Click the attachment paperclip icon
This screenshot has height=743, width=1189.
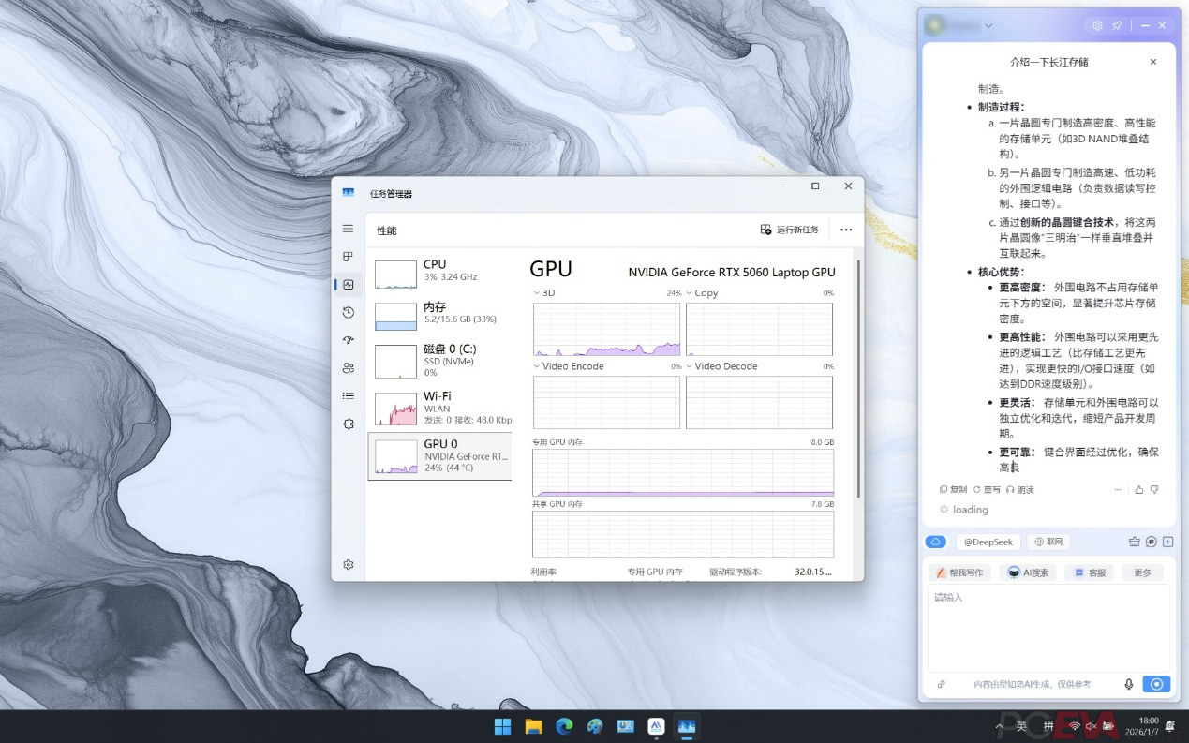941,684
